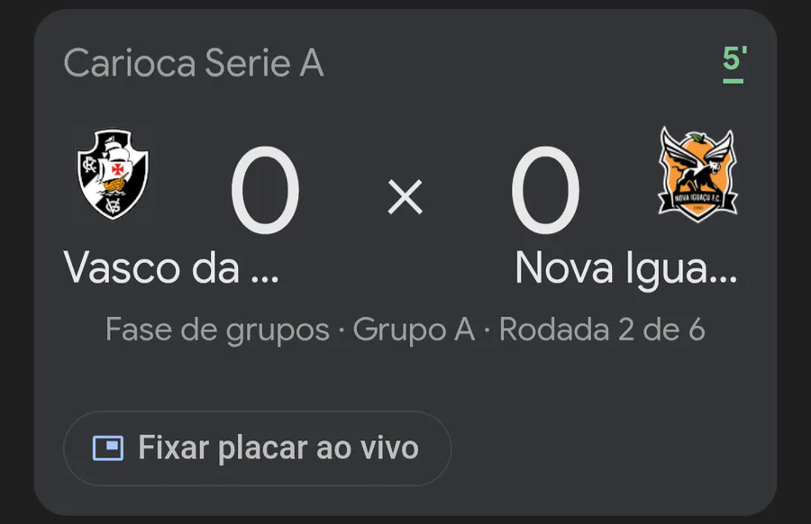Click the Vasco da Gama club crest
Image resolution: width=811 pixels, height=524 pixels.
[112, 174]
